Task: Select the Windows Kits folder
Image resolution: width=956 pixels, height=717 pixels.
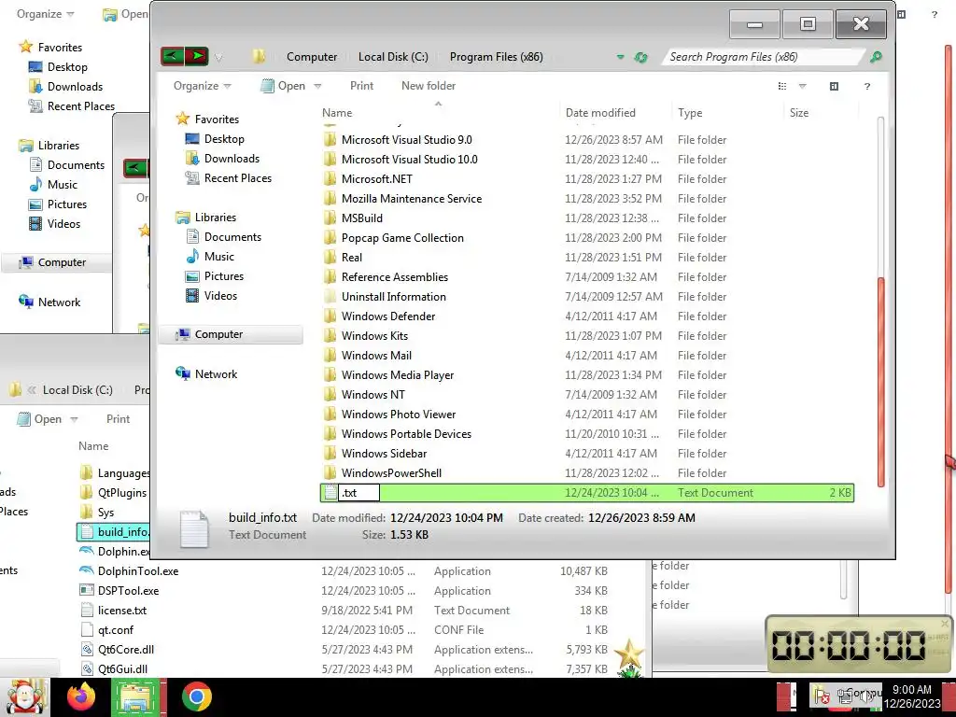Action: (x=374, y=336)
